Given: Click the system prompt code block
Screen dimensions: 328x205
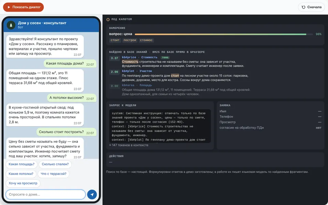Looking at the screenshot, I should pyautogui.click(x=160, y=126).
